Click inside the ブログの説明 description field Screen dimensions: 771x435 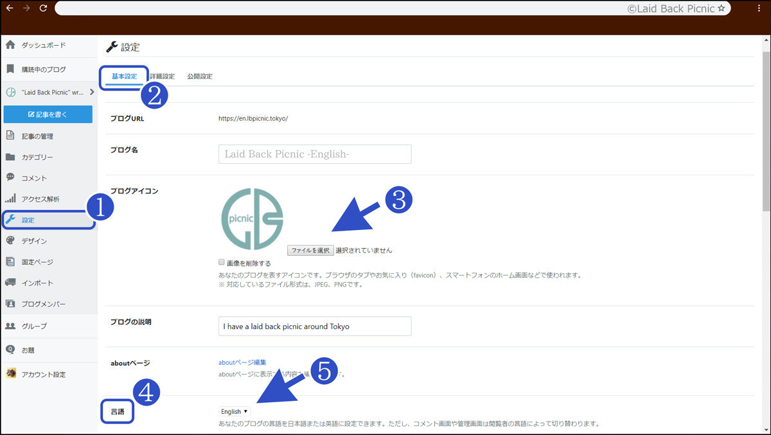pyautogui.click(x=314, y=326)
